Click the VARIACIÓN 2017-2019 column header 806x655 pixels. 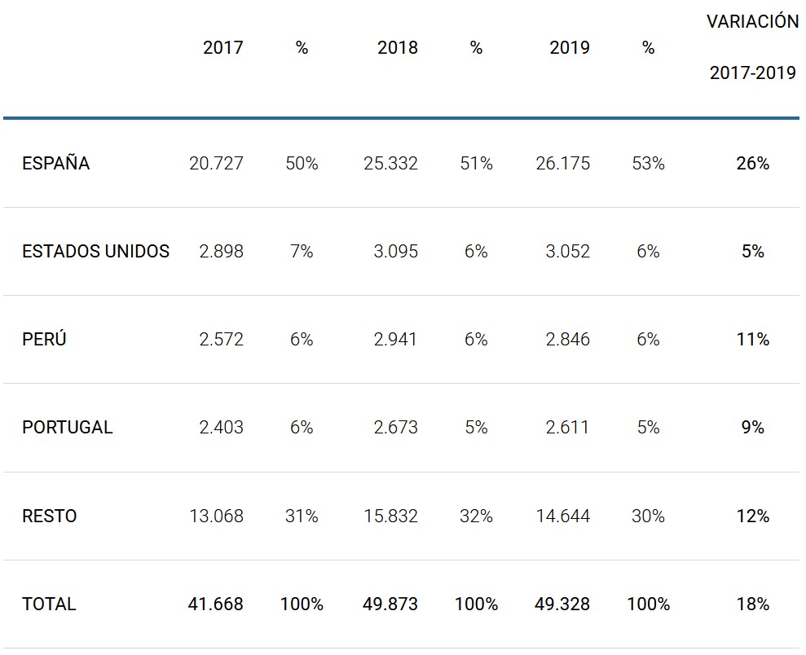(x=752, y=47)
